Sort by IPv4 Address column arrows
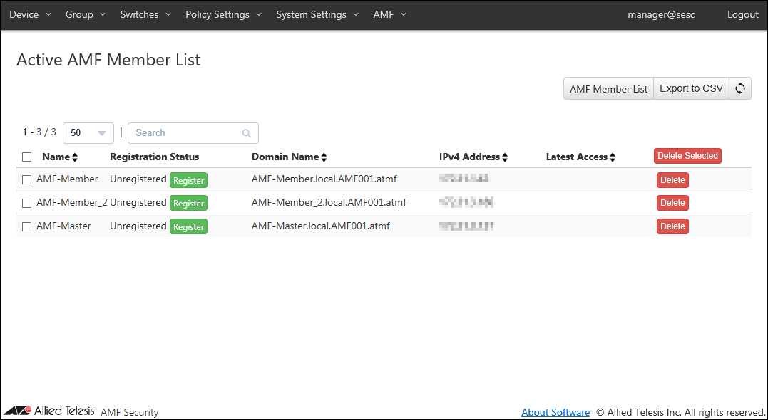This screenshot has width=768, height=420. [505, 157]
